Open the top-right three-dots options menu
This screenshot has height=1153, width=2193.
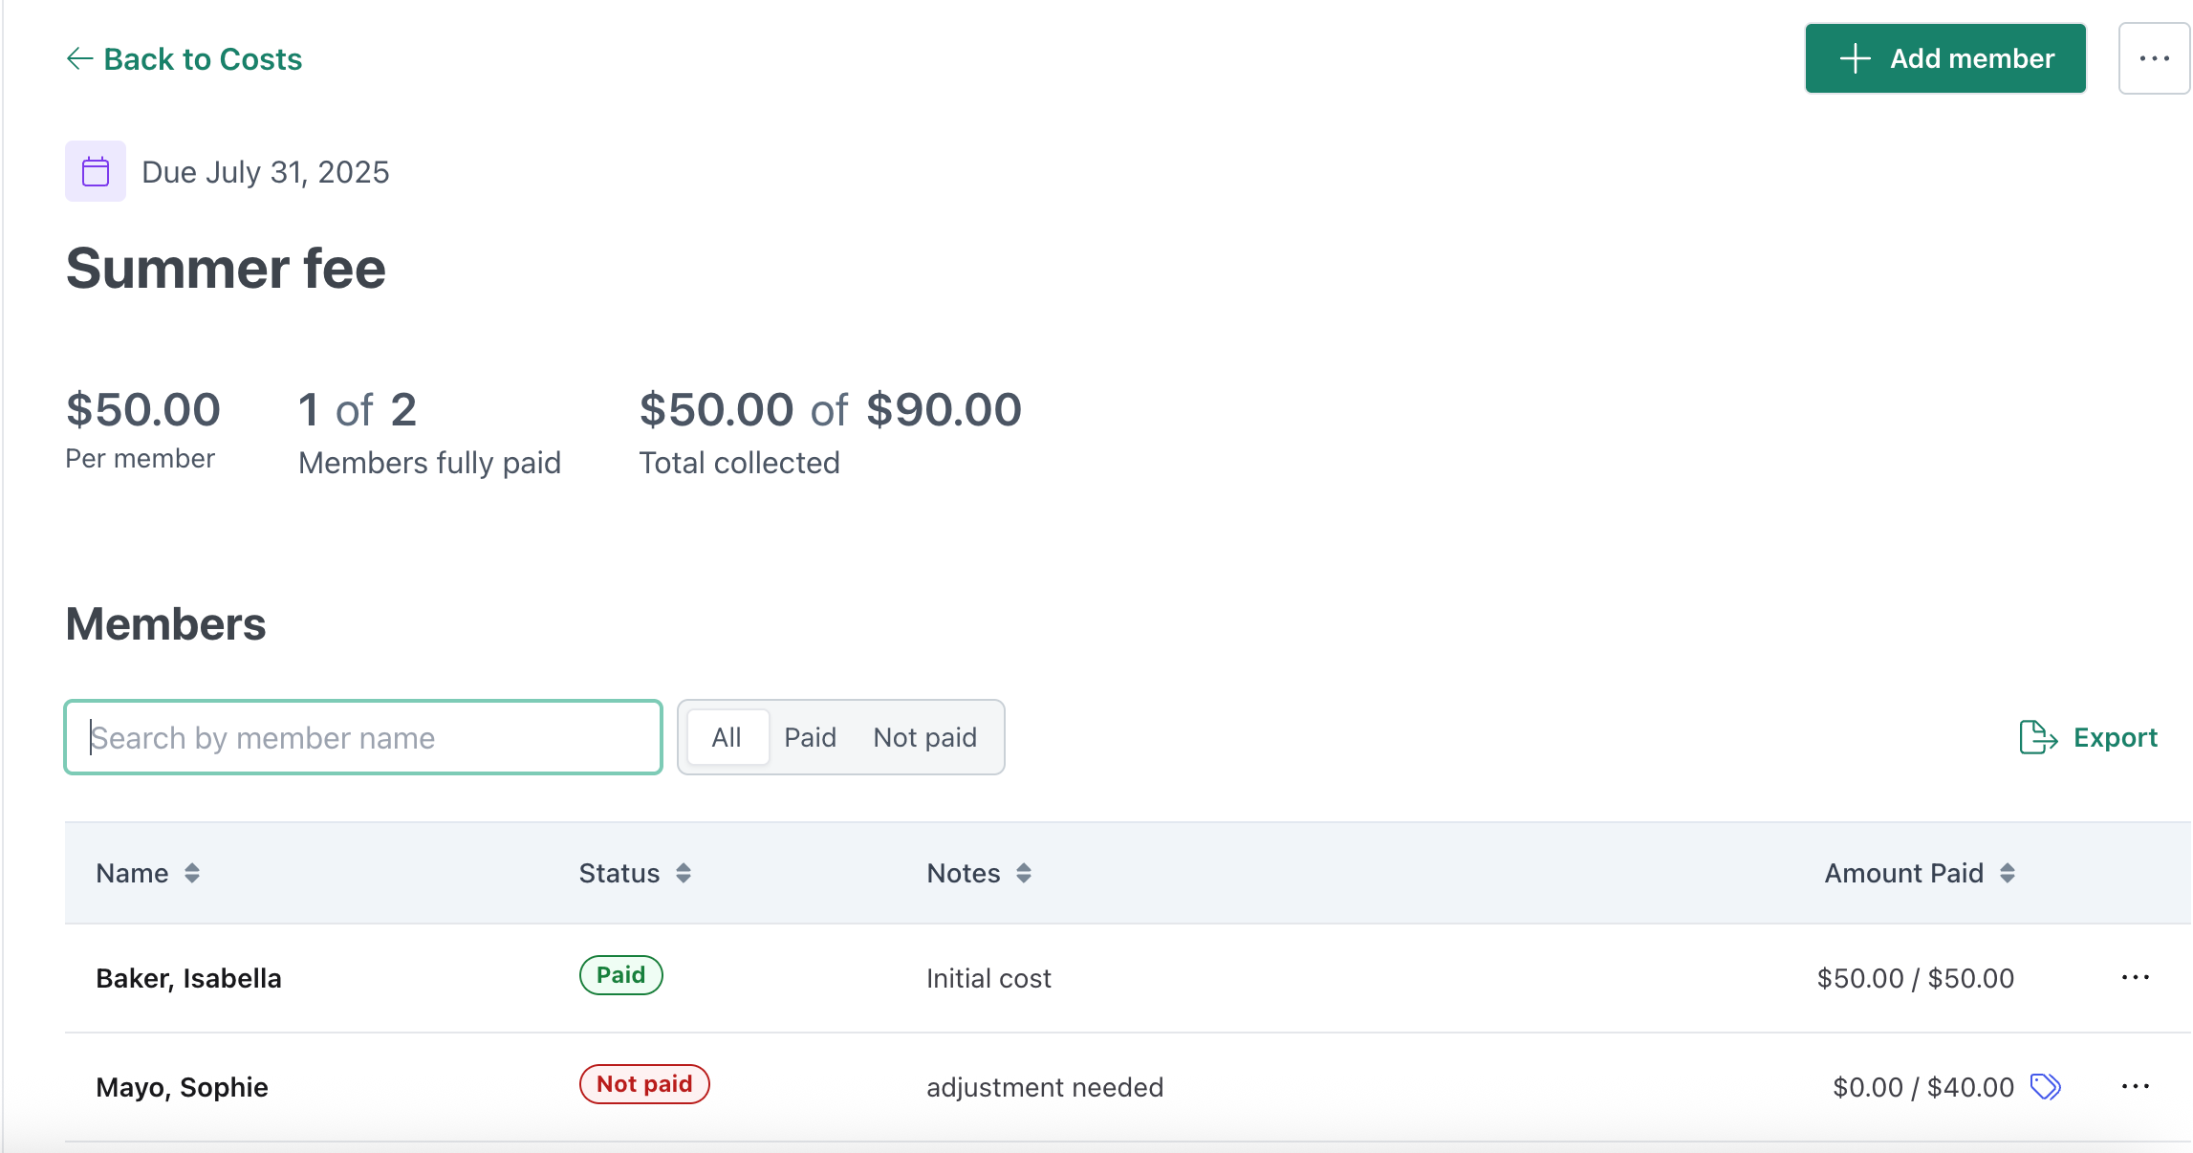(2154, 58)
